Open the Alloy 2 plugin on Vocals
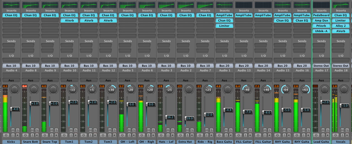Viewport: 352px width, 144px height. point(340,26)
